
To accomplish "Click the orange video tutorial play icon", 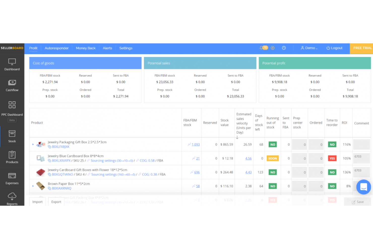I will pos(273,48).
